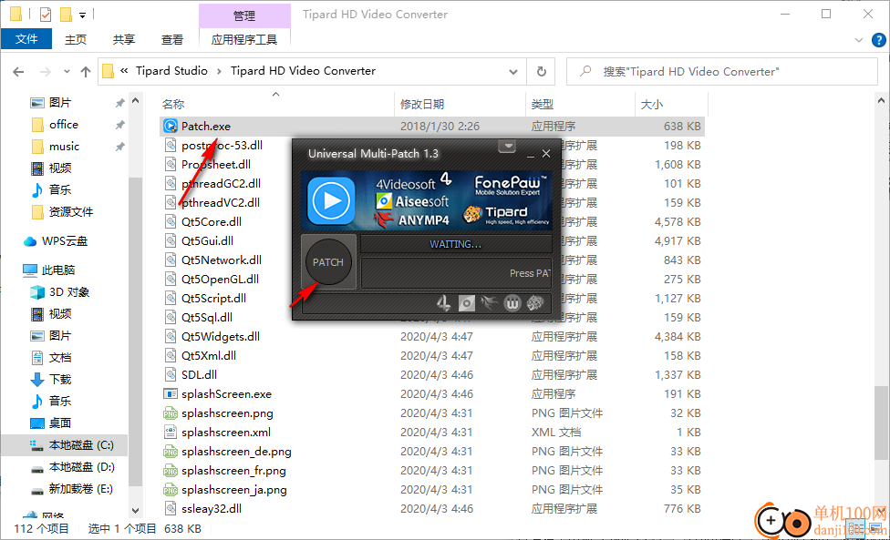Open the 文件 ribbon tab
890x540 pixels.
[26, 38]
